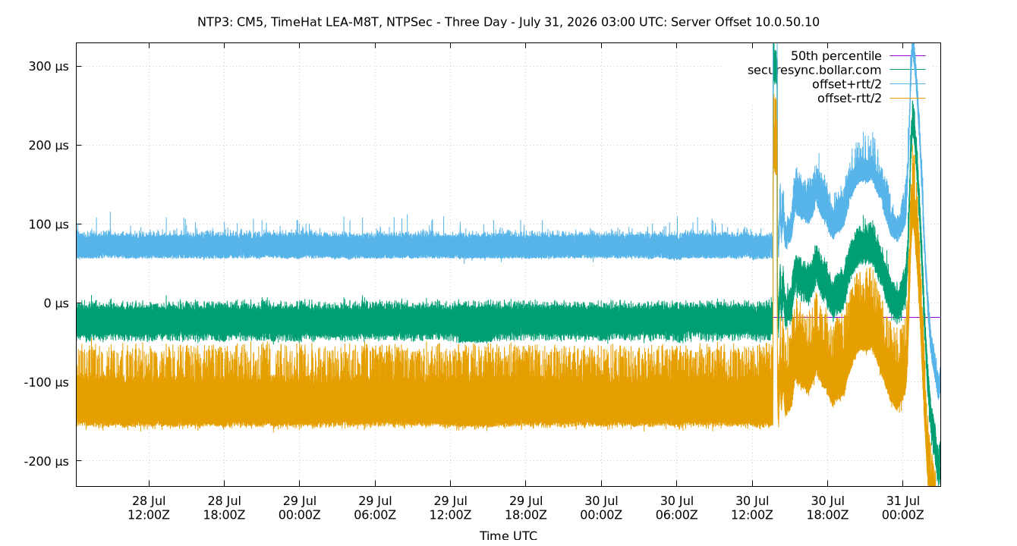Click the '-100 µs' y-axis label
1017x546 pixels.
47,382
